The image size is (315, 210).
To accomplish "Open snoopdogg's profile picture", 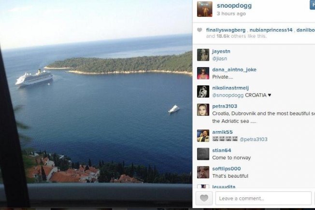I will [x=204, y=9].
